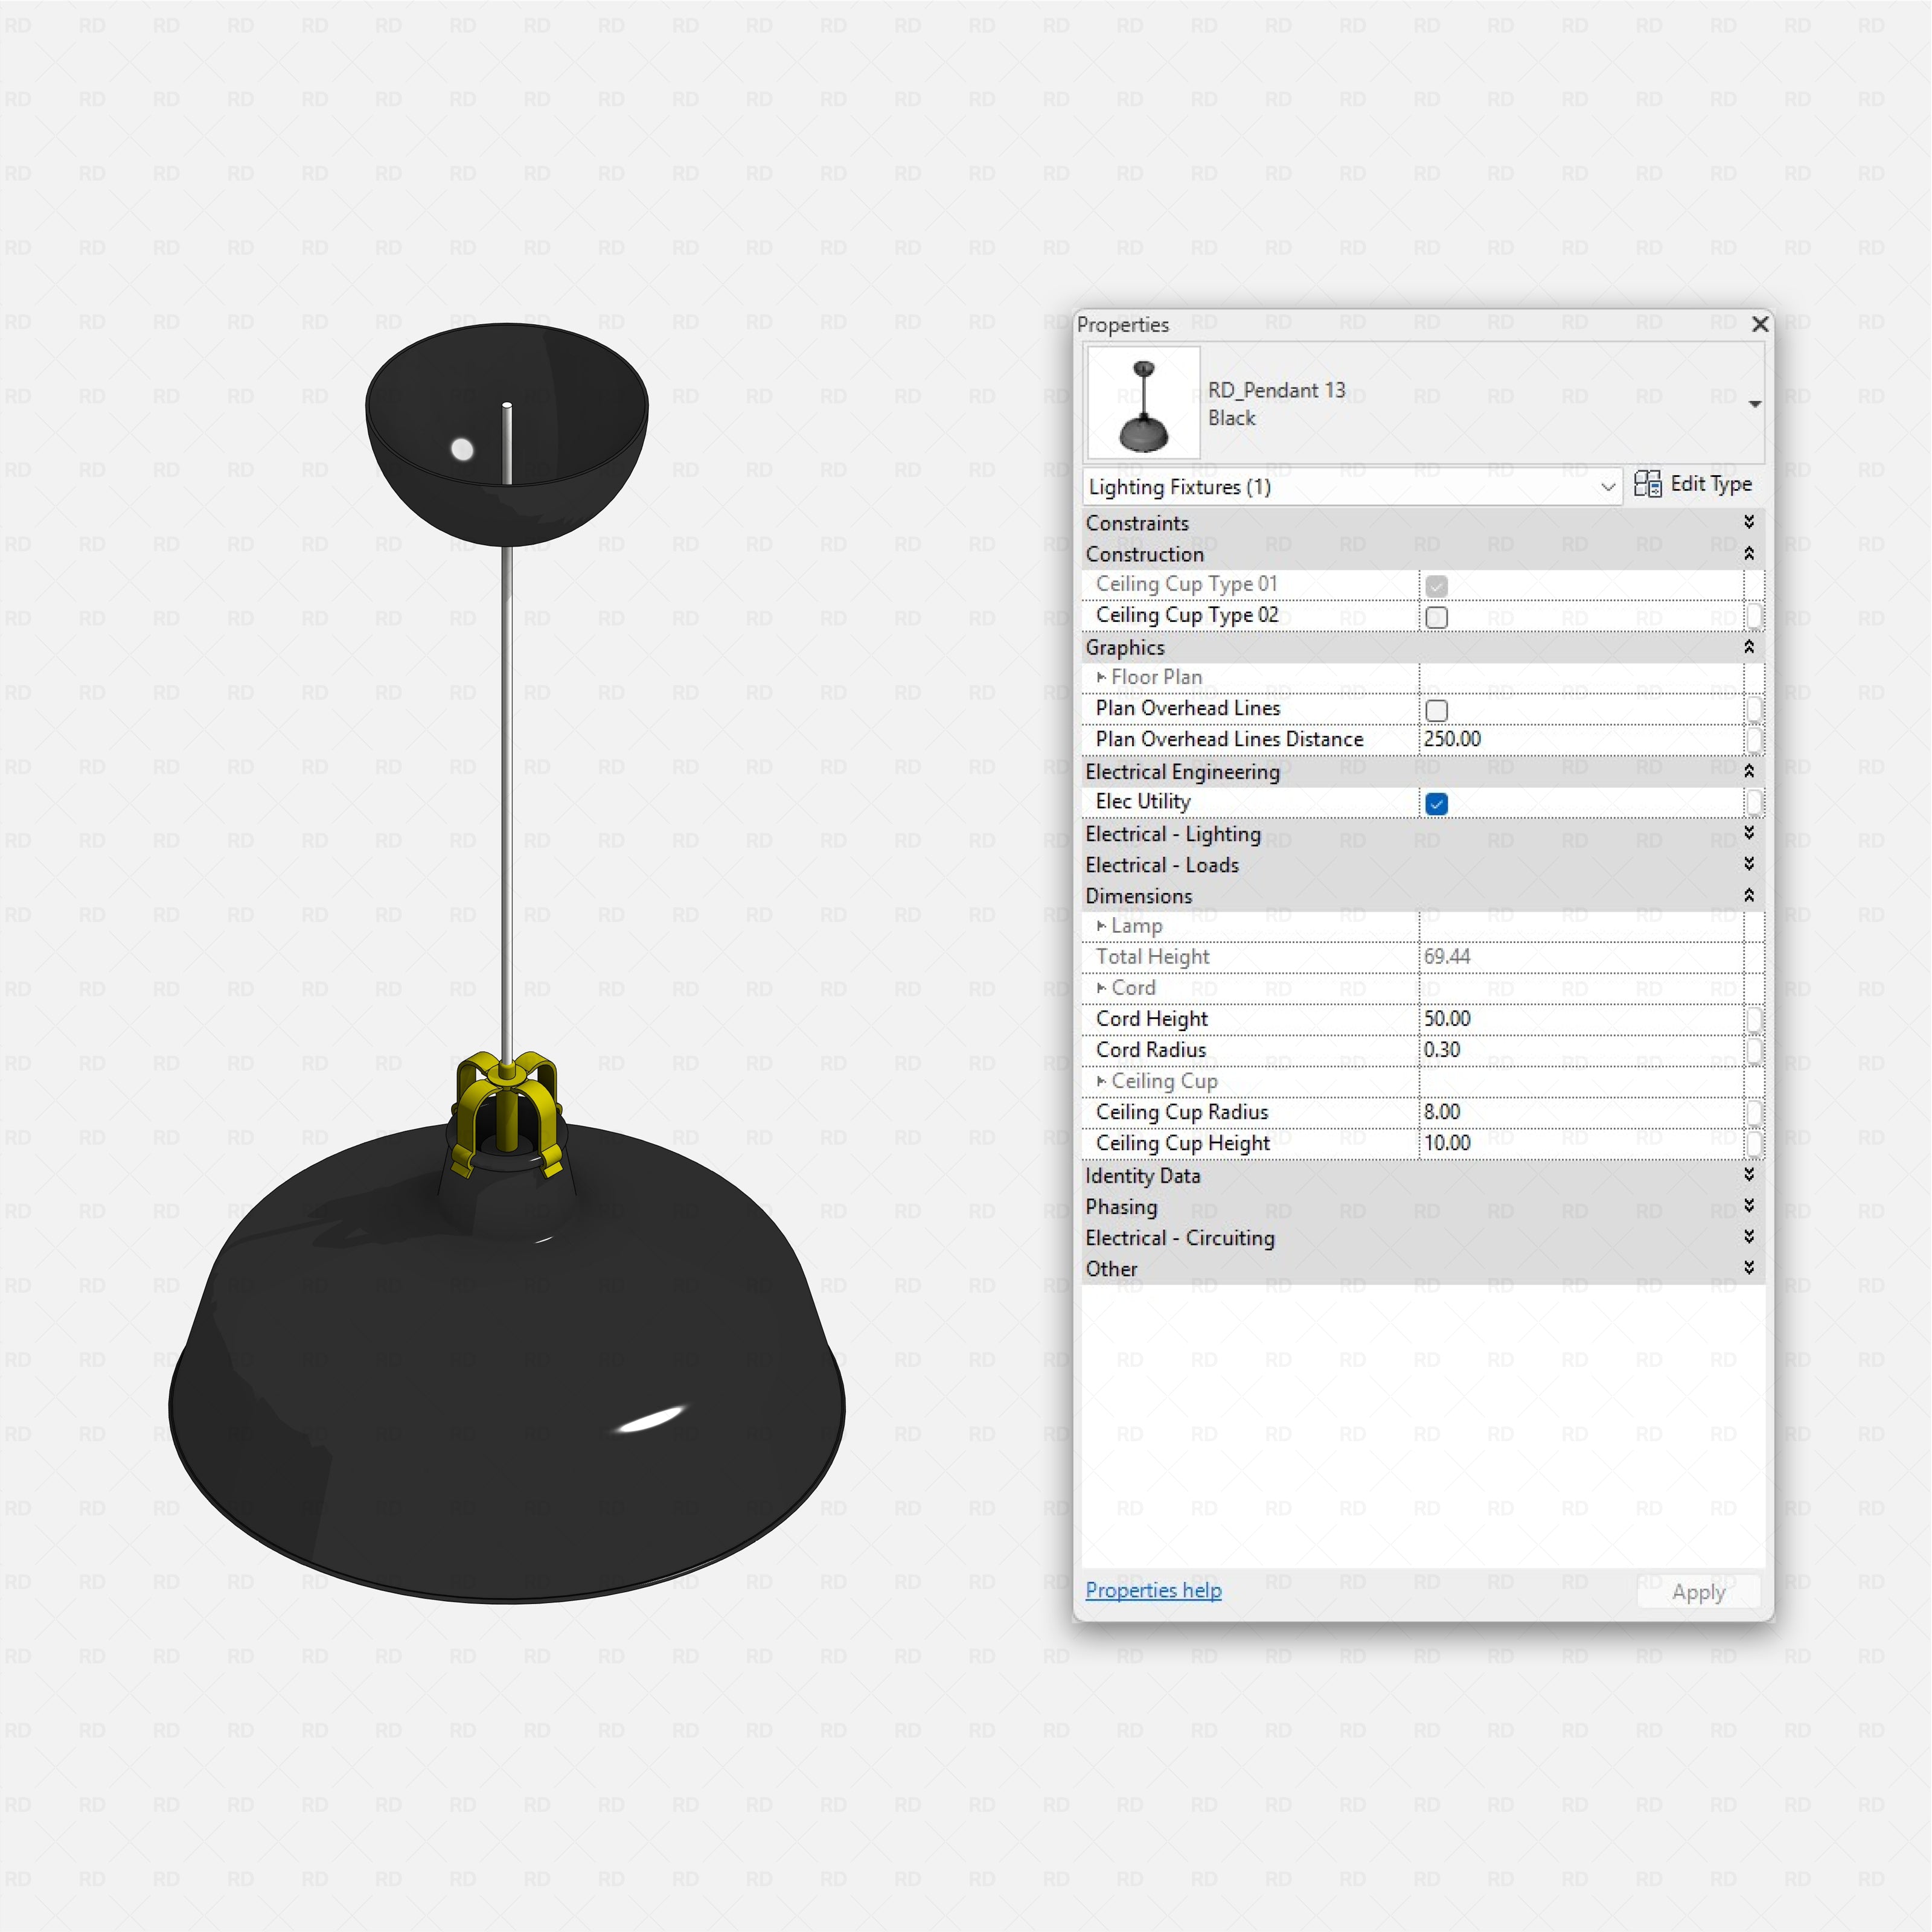
Task: Click the Edit Type button
Action: (1693, 485)
